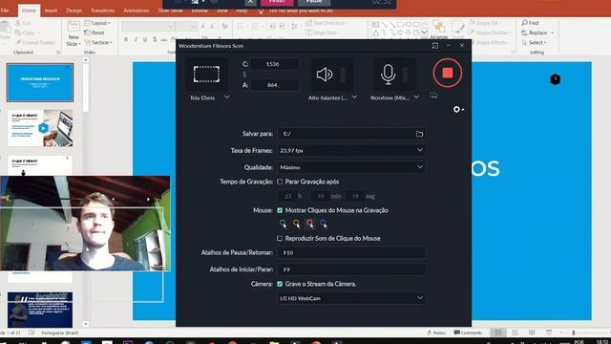Click the width C field showing 1536
Image resolution: width=611 pixels, height=344 pixels.
coord(274,64)
